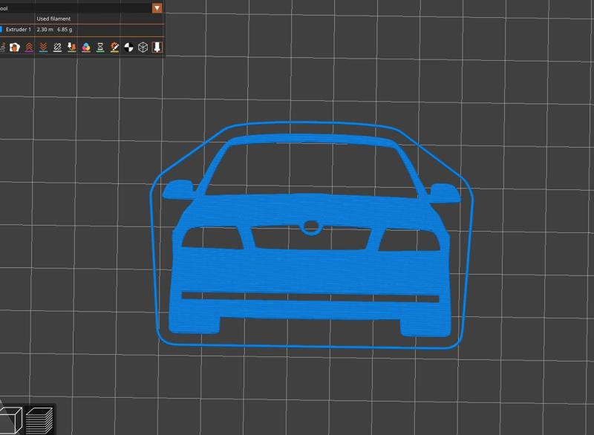
Task: Switch to sliced layers preview view
Action: tap(39, 420)
